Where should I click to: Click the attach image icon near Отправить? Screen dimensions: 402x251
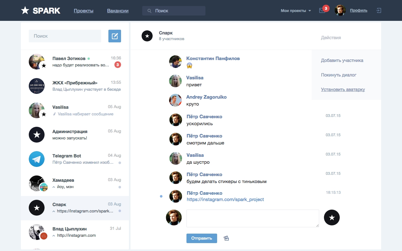pos(226,238)
